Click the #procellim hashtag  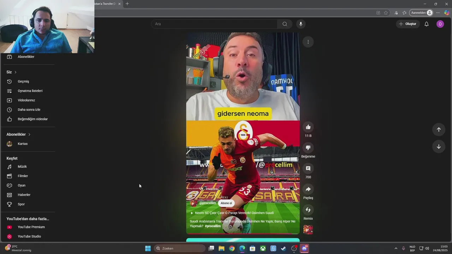tap(213, 226)
